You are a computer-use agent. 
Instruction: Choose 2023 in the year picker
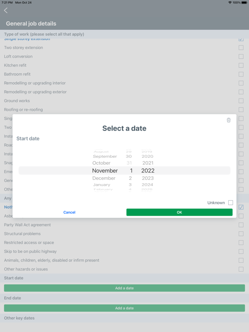[x=148, y=178]
